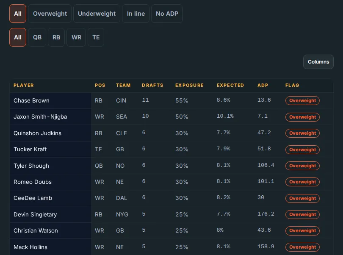
Task: Sort by DRAFTS column header
Action: [152, 85]
